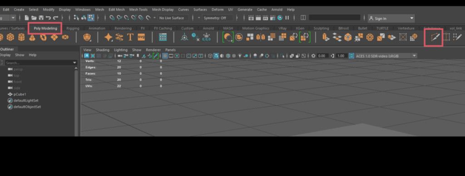This screenshot has width=465, height=176.
Task: Toggle the viewport resolution gate button
Action: [177, 56]
